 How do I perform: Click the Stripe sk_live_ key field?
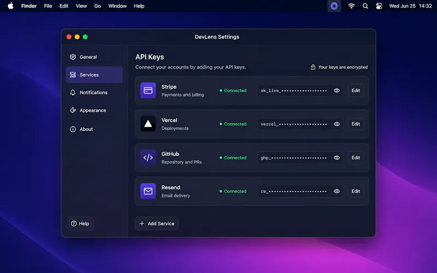pyautogui.click(x=300, y=91)
